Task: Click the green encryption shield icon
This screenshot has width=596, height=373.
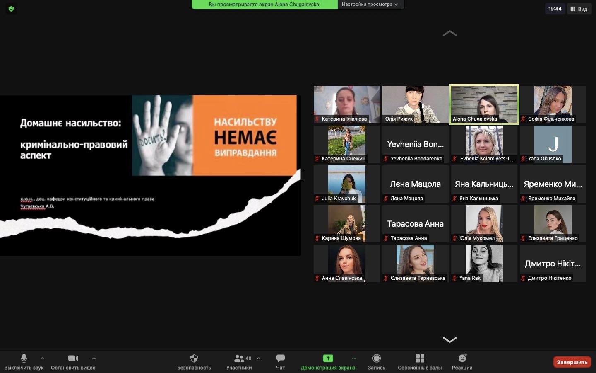Action: (x=11, y=9)
